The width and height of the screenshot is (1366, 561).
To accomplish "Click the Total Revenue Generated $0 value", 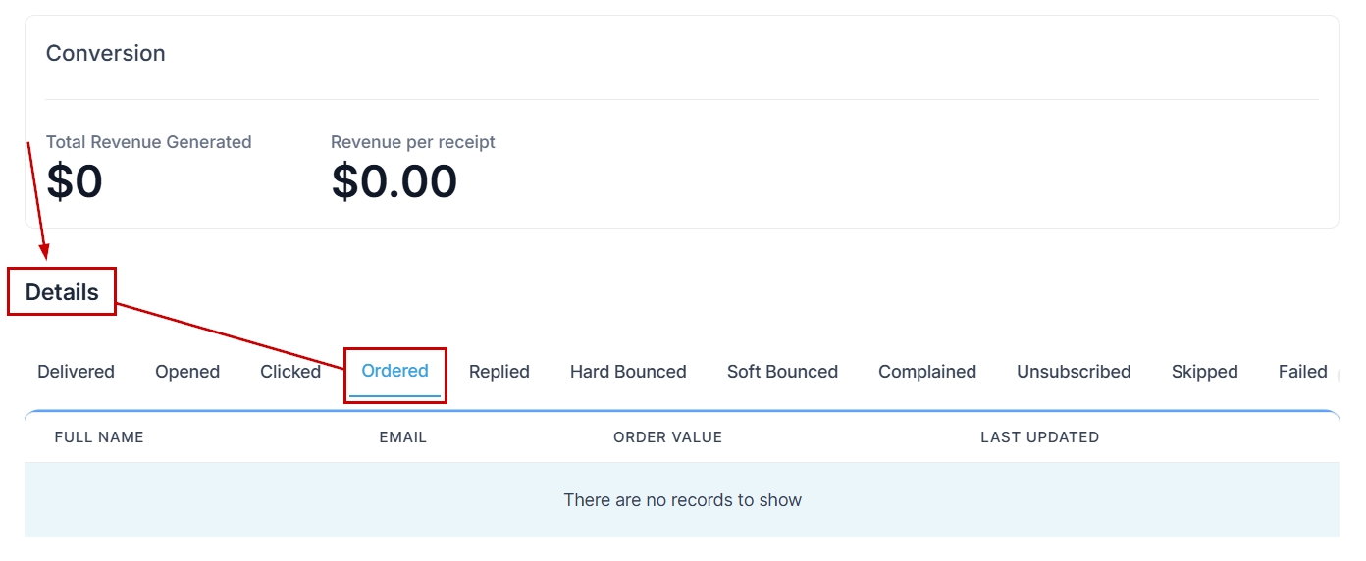I will pos(75,182).
